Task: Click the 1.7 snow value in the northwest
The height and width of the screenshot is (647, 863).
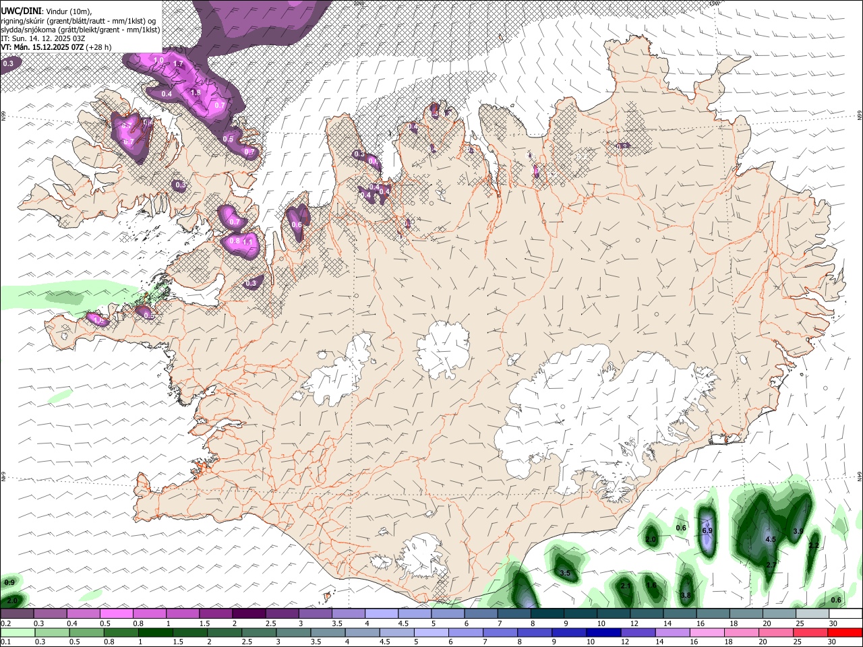Action: (x=179, y=63)
